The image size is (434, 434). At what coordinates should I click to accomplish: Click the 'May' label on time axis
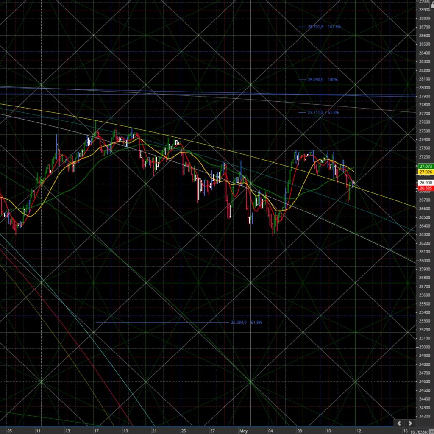click(x=244, y=431)
